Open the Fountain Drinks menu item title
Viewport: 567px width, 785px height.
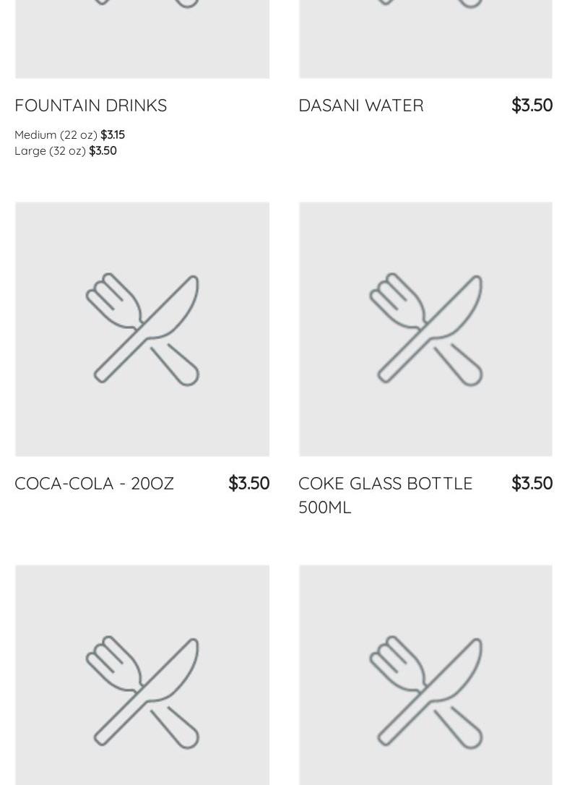pos(90,105)
